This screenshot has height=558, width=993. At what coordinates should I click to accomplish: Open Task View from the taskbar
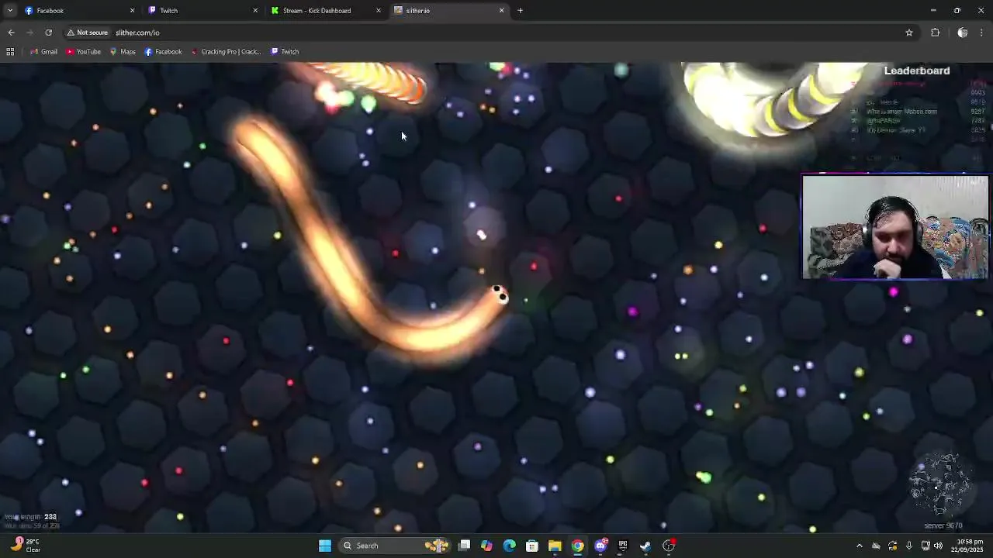click(464, 546)
